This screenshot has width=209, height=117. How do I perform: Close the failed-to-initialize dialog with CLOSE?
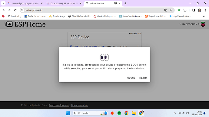[131, 78]
